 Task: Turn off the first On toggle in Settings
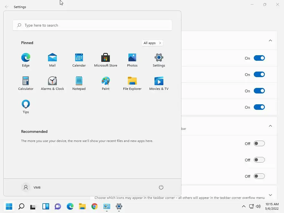point(259,58)
